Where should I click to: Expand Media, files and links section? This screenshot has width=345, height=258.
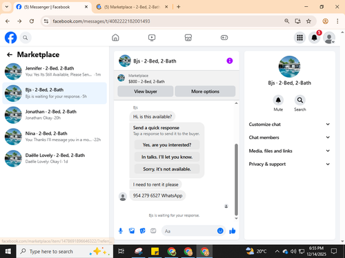(289, 151)
